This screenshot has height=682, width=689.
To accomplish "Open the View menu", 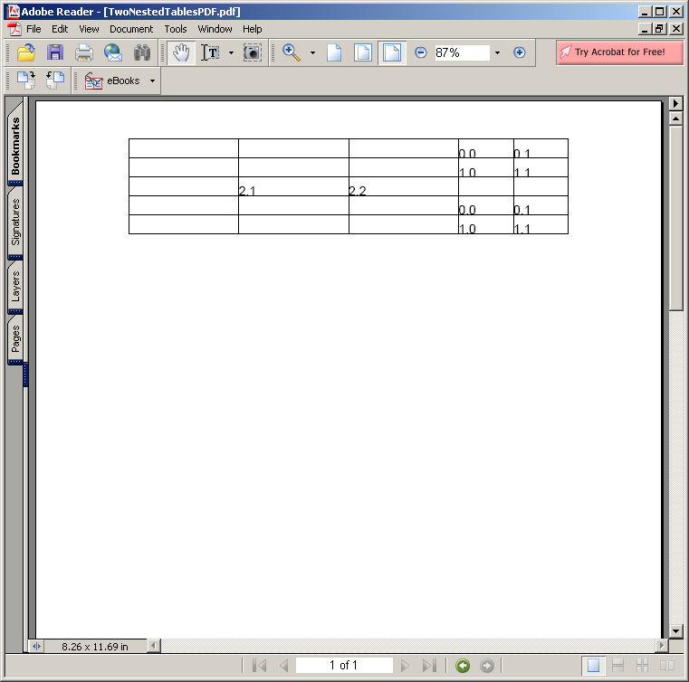I will pos(89,29).
